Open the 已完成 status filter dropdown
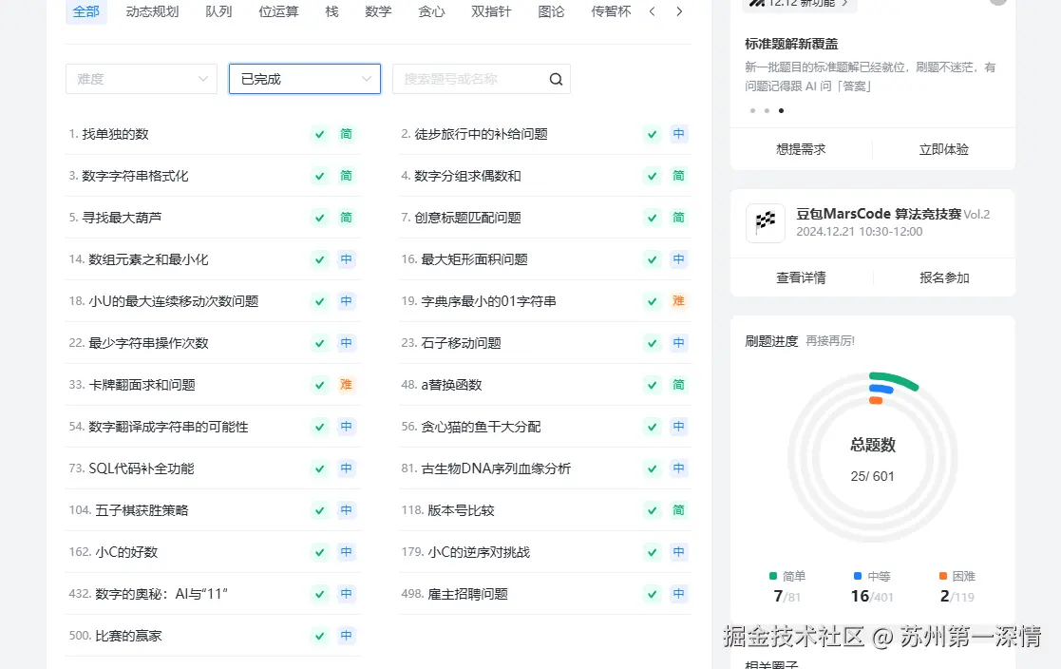The width and height of the screenshot is (1061, 669). click(x=304, y=79)
